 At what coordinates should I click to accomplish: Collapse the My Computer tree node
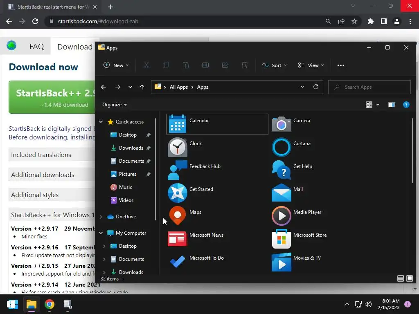[x=101, y=233]
